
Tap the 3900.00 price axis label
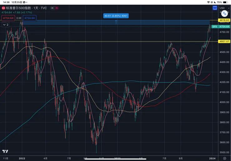224,112
